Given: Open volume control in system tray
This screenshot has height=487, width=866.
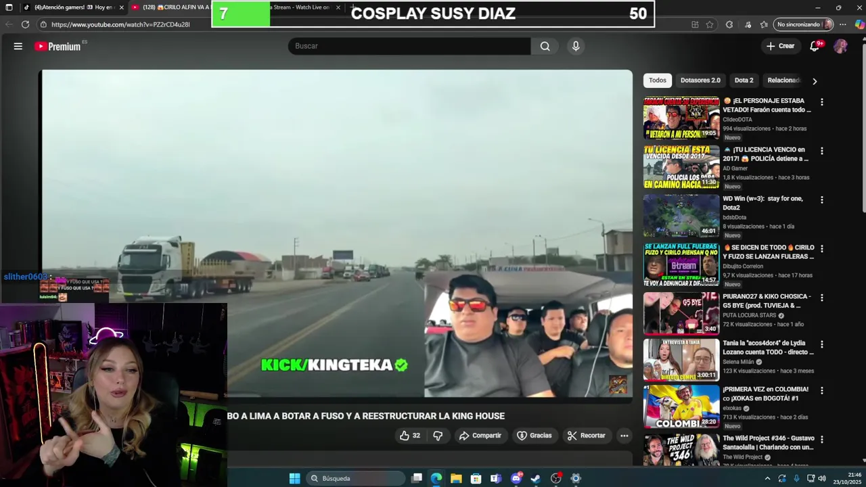Looking at the screenshot, I should coord(822,478).
